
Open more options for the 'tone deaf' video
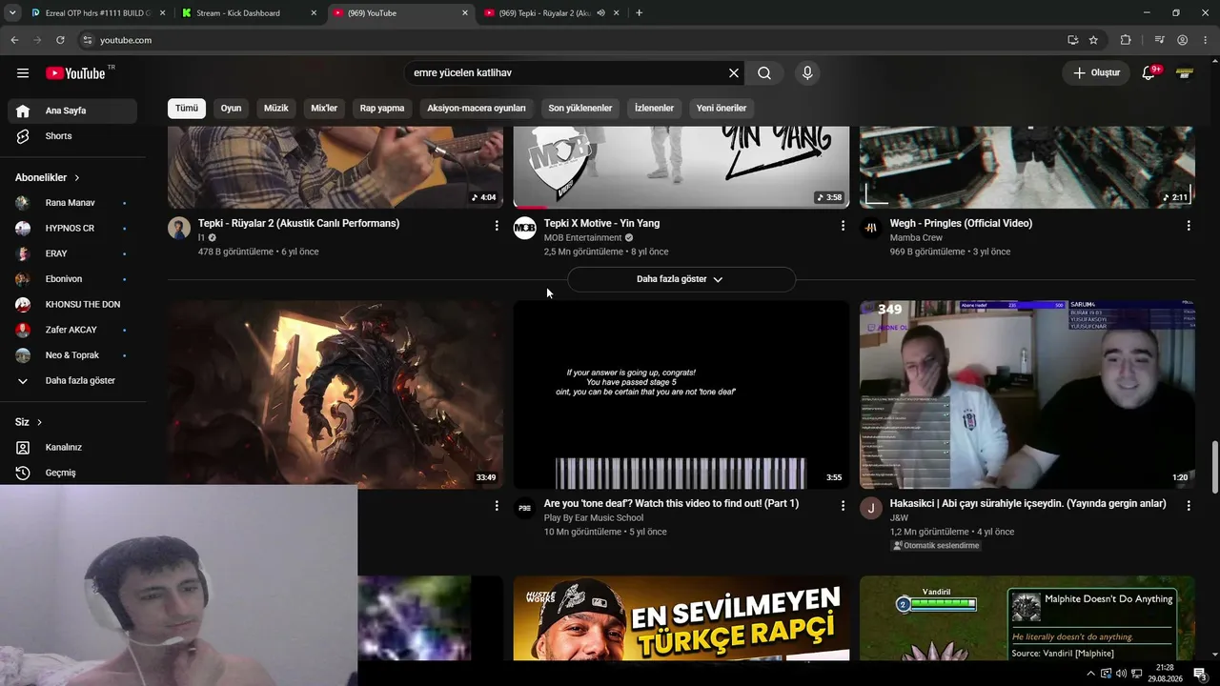tap(843, 506)
